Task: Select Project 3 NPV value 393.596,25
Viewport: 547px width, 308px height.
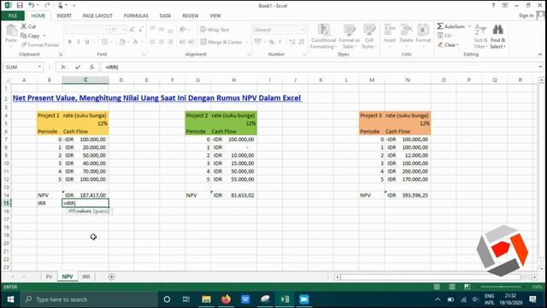Action: click(x=408, y=195)
